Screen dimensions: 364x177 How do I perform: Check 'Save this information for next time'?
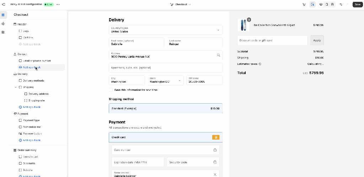[x=111, y=90]
